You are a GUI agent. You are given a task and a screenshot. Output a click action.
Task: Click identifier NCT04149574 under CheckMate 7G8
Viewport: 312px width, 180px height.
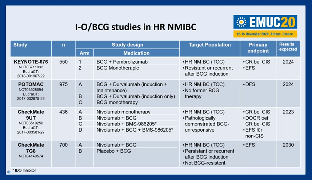point(31,156)
